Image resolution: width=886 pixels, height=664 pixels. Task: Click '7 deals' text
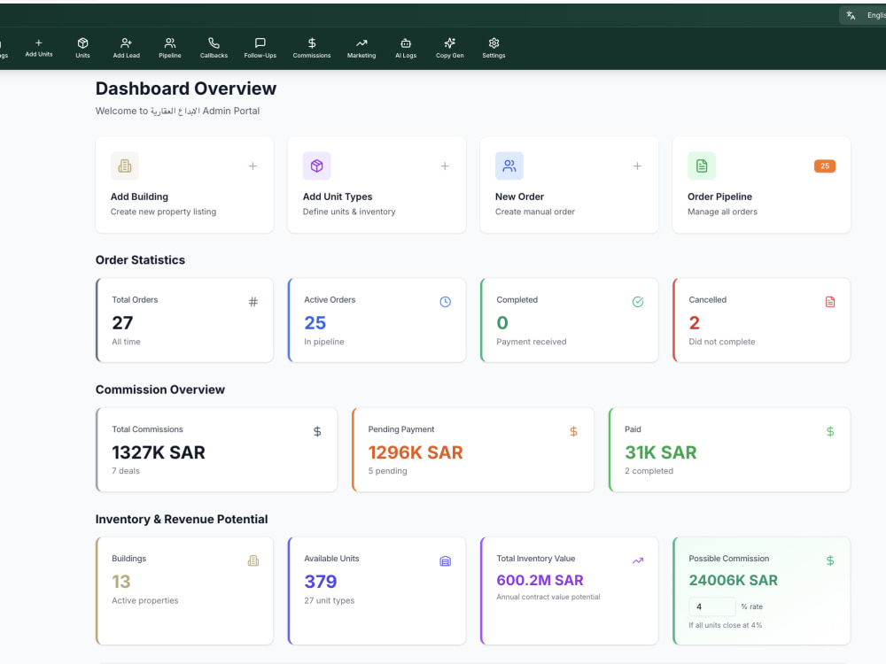[126, 471]
